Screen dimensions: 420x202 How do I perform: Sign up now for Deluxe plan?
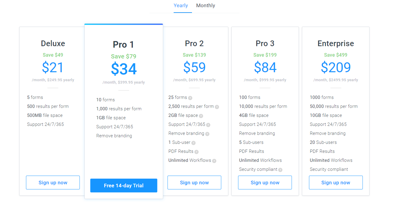53,183
